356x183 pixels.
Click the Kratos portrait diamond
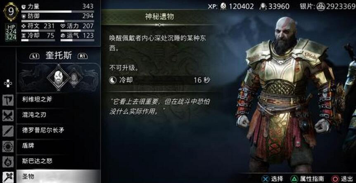(58, 77)
